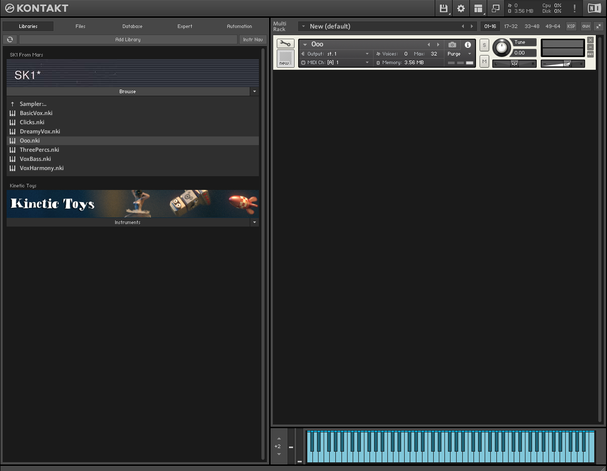
Task: Open SK1 From Mars library options arrow
Action: coord(254,92)
